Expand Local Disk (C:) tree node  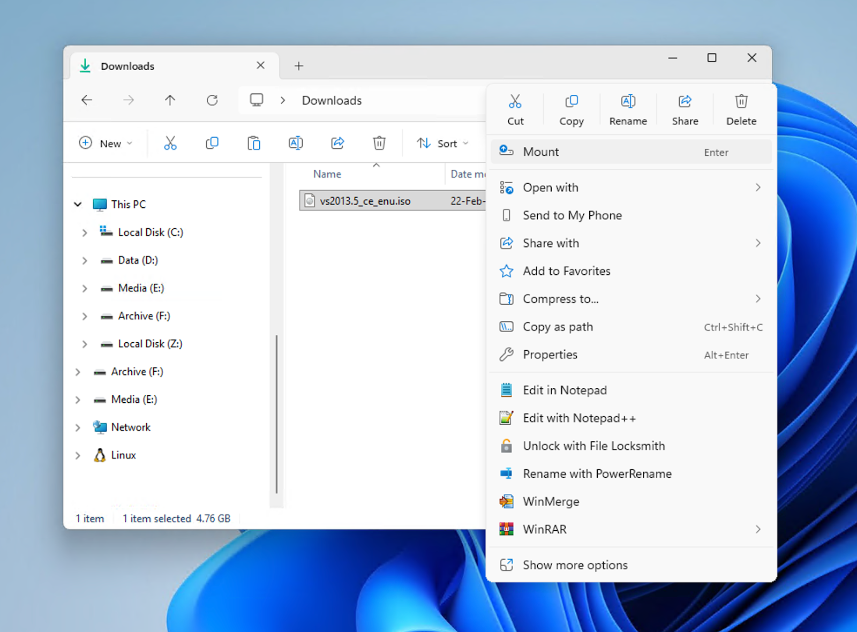(x=85, y=232)
